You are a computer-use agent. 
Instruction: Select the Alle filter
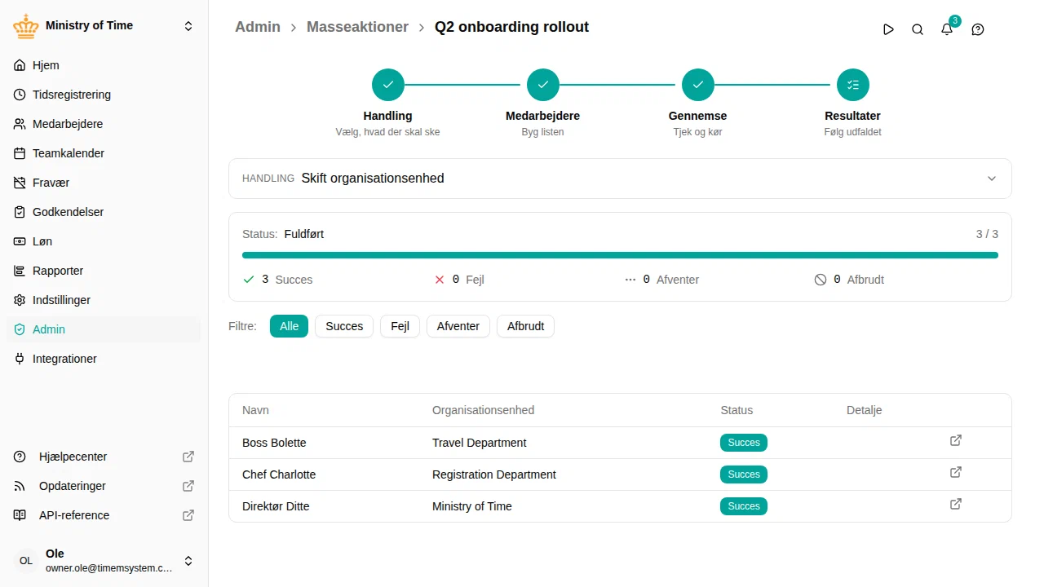click(x=289, y=326)
